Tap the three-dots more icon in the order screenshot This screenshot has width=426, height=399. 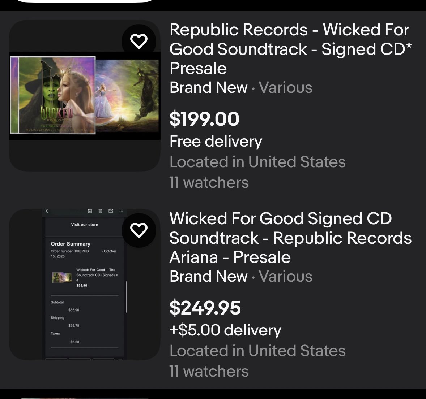[121, 211]
